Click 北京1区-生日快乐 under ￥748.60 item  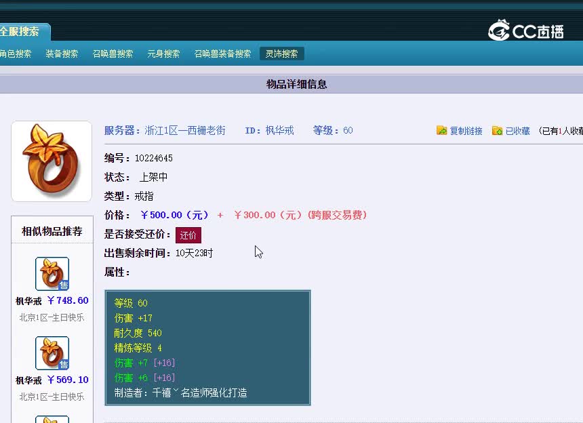52,317
